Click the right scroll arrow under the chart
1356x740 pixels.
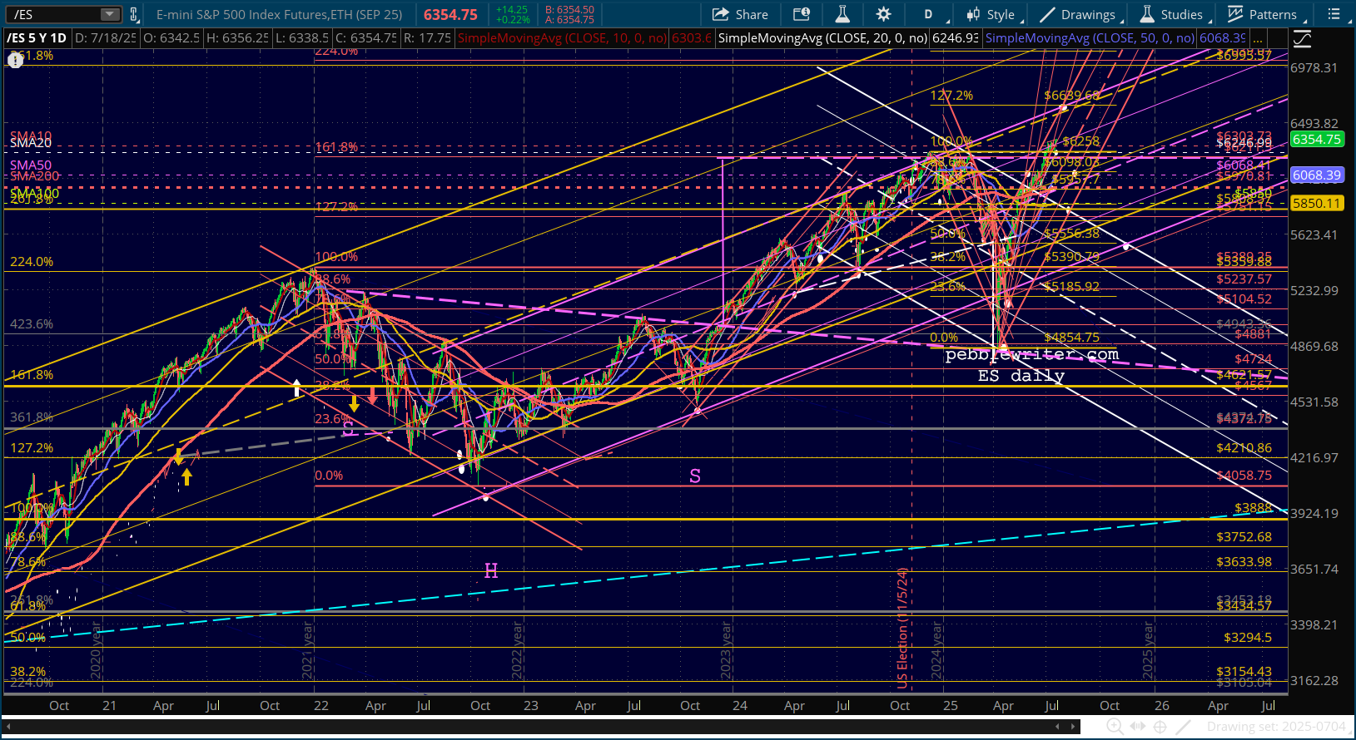(x=1072, y=726)
